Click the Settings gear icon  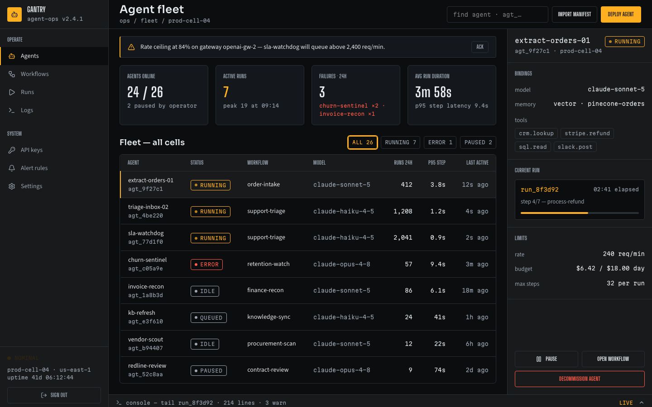pyautogui.click(x=12, y=186)
